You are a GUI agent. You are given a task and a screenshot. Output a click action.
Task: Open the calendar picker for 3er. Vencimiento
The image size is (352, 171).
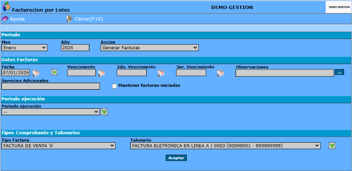coord(220,73)
